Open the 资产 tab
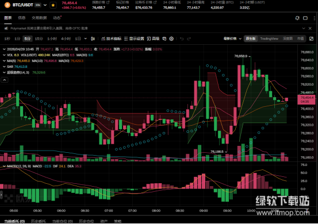This screenshot has height=224, width=318. point(104,221)
